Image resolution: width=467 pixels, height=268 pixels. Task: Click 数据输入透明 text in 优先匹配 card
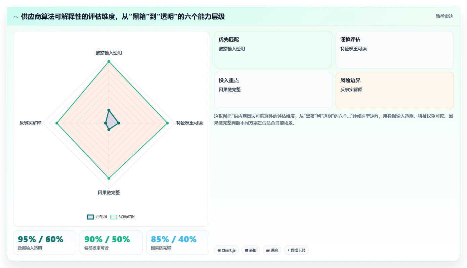232,49
